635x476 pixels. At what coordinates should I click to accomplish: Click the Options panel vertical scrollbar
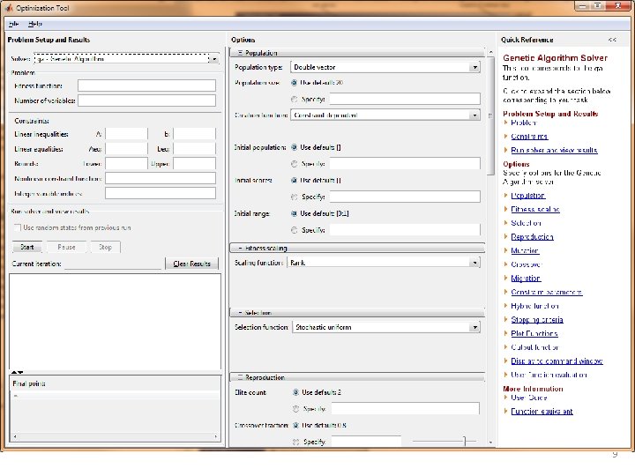(490, 116)
